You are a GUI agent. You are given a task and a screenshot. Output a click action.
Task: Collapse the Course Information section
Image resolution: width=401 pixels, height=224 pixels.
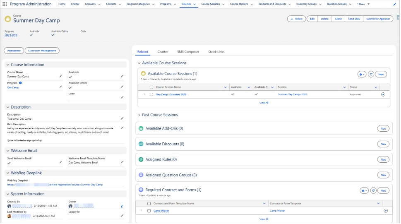coord(8,65)
